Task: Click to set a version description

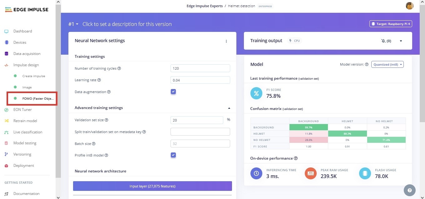Action: click(127, 24)
